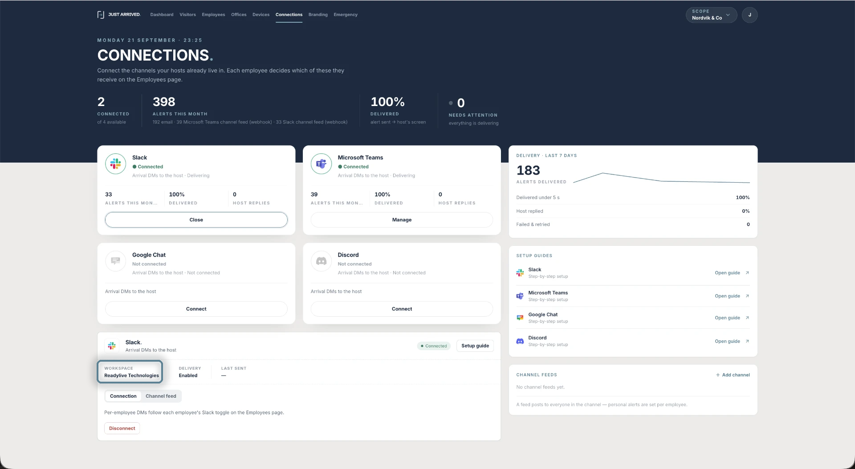This screenshot has height=469, width=855.
Task: Add a channel feed
Action: click(733, 375)
